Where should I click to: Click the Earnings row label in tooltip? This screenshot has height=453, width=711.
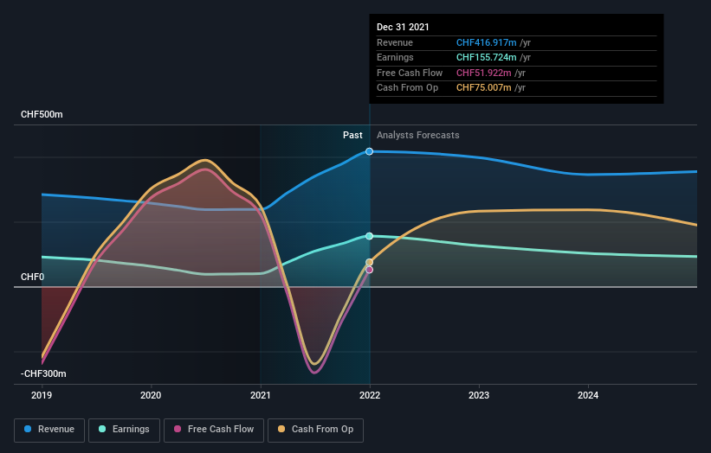click(x=395, y=57)
